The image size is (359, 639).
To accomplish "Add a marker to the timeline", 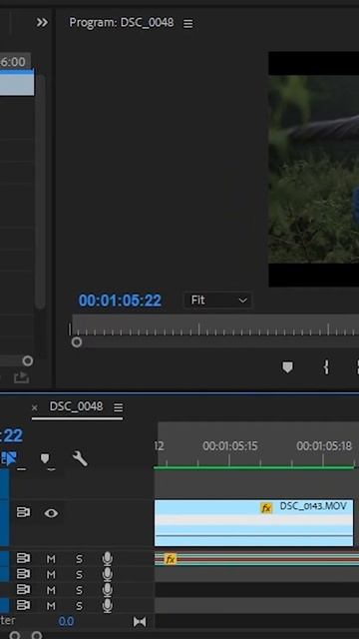I will [x=45, y=459].
